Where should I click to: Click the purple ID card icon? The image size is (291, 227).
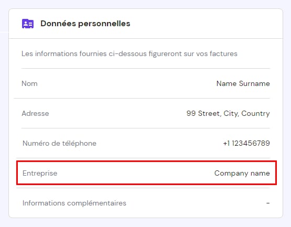click(x=28, y=24)
